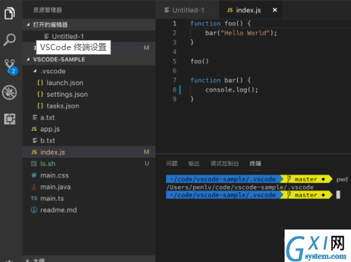Select the Terminal panel tab (终端)
351x262 pixels.
point(255,163)
